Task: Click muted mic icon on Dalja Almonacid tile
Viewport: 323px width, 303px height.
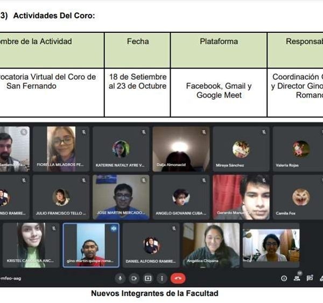Action: (203, 132)
